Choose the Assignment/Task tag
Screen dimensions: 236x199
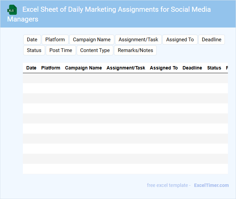[139, 40]
